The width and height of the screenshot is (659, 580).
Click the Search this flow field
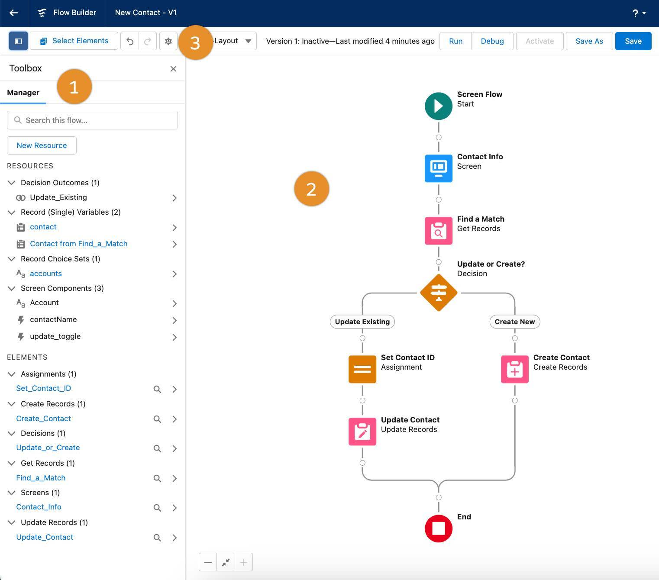point(92,120)
